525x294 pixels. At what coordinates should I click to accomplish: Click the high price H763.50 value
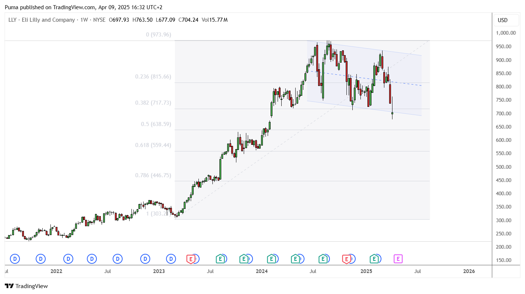click(143, 20)
